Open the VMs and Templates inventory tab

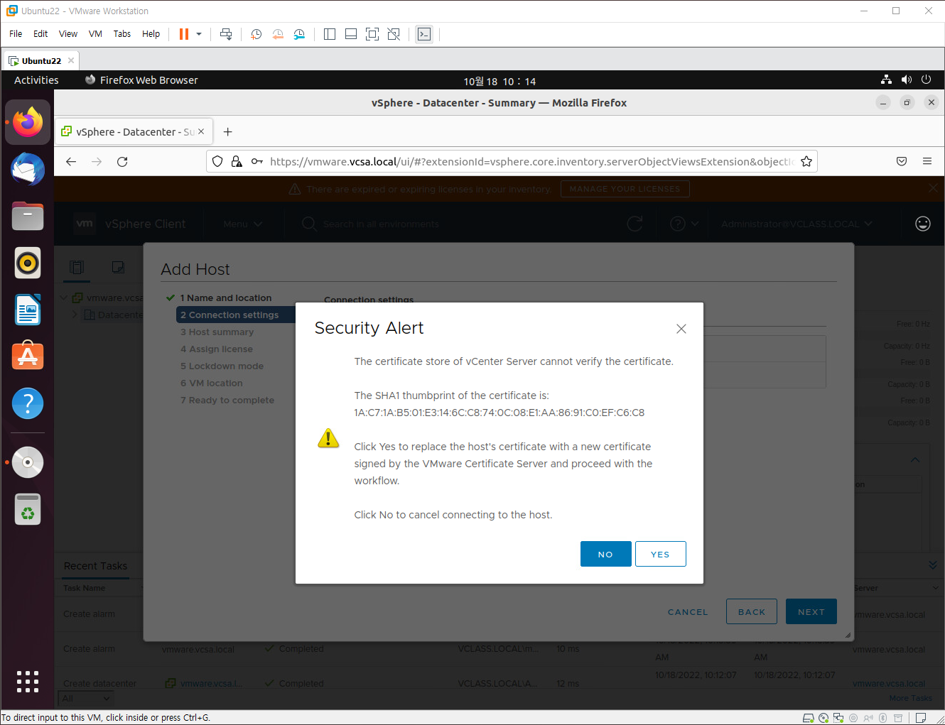118,267
